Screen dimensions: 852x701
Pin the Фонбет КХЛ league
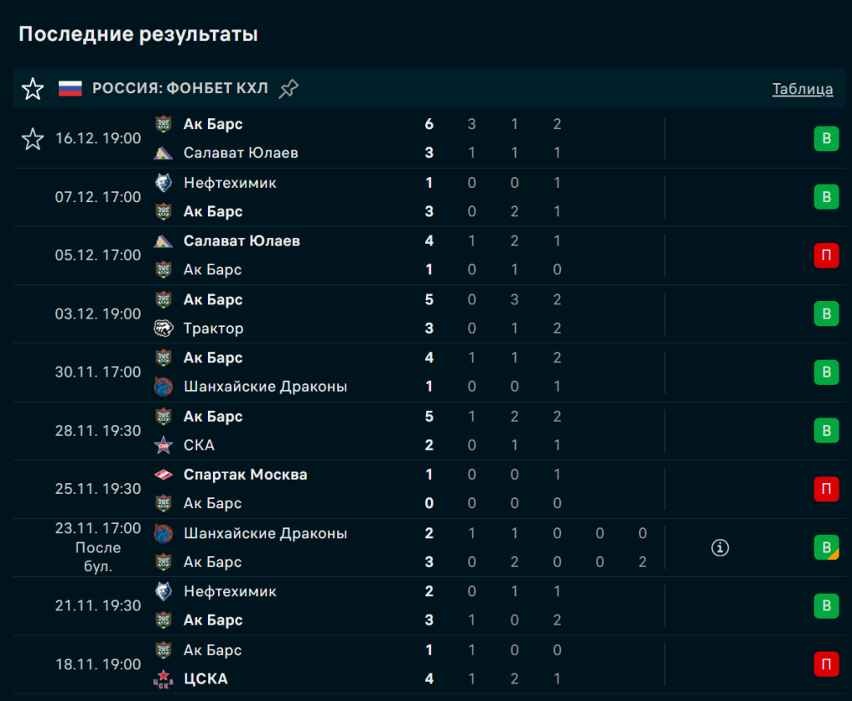click(288, 89)
